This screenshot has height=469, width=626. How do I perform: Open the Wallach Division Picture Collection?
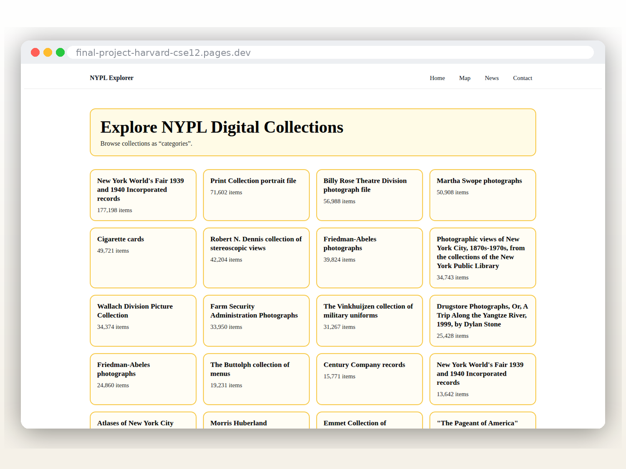pos(143,321)
